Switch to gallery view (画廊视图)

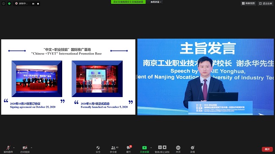(248, 3)
